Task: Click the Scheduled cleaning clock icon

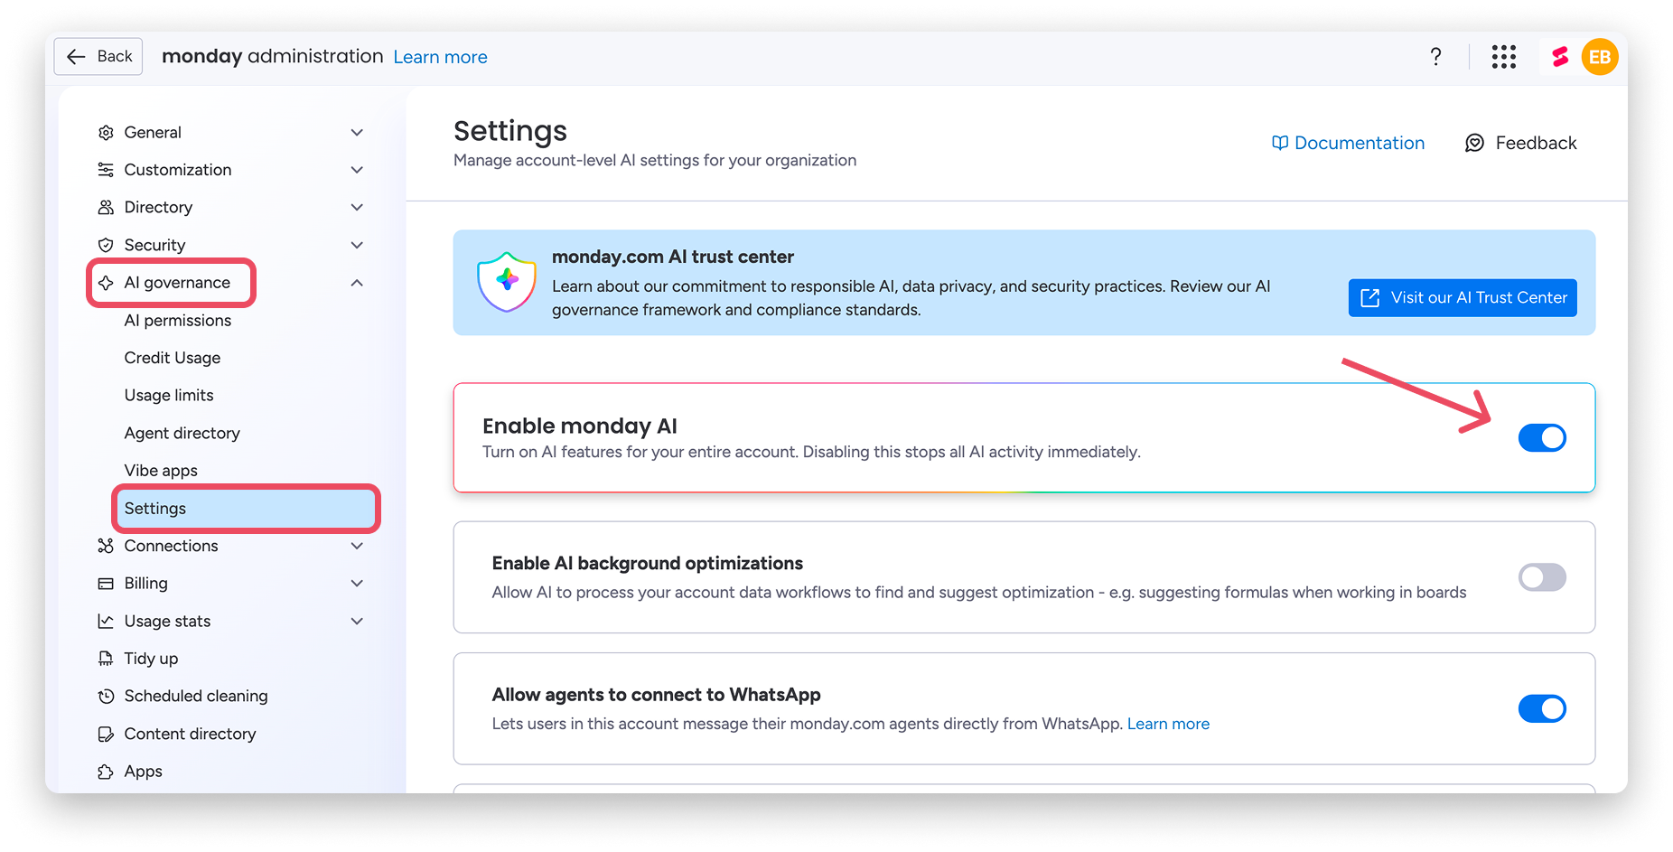Action: [x=106, y=697]
